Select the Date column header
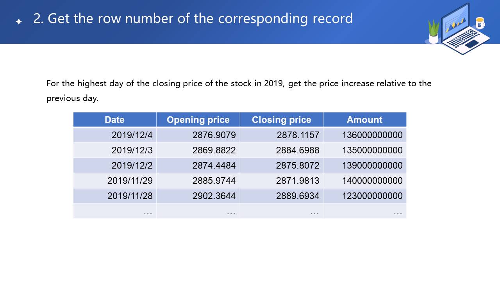The height and width of the screenshot is (281, 500). tap(114, 120)
